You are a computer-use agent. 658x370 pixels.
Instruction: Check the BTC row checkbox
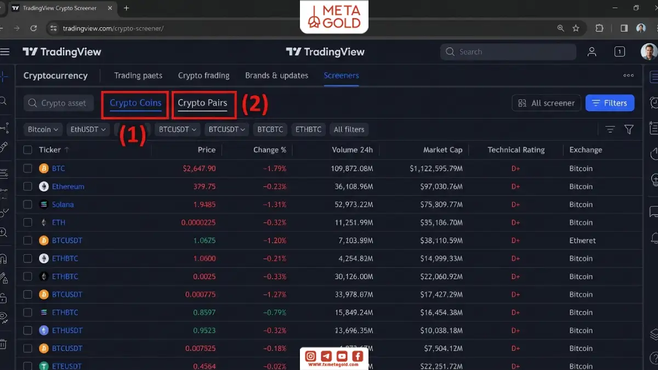click(x=27, y=168)
